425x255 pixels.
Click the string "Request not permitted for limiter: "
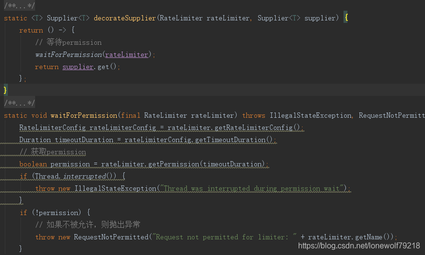(224, 237)
